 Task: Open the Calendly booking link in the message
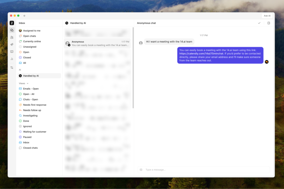[202, 53]
